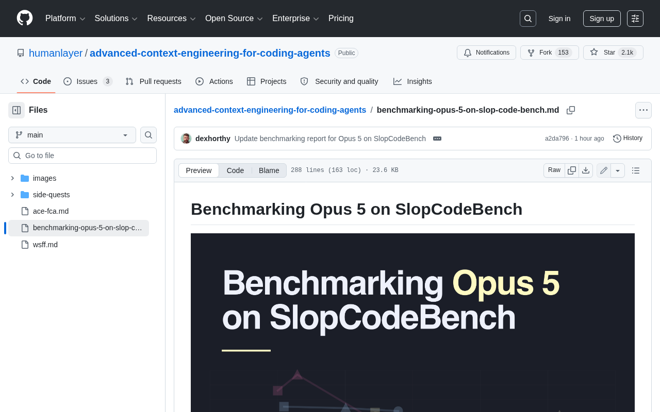Click the Pricing link
Screen dimensions: 660x412
341,19
